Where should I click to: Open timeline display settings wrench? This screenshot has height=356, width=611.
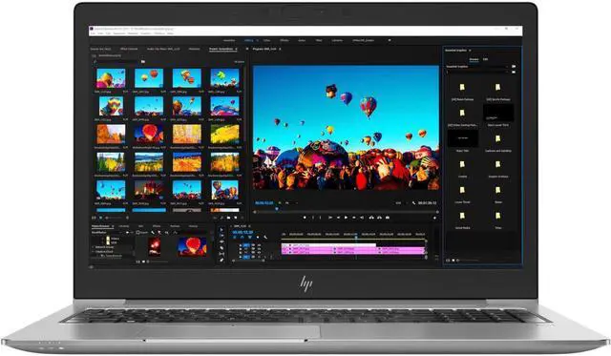[x=265, y=237]
